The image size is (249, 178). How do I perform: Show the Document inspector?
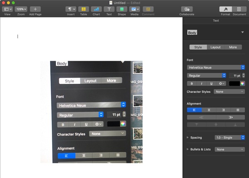(x=239, y=9)
